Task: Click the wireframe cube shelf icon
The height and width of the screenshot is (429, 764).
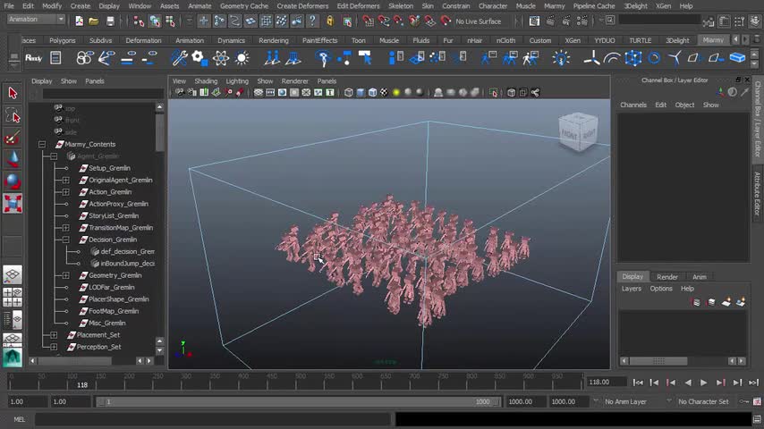Action: point(633,58)
